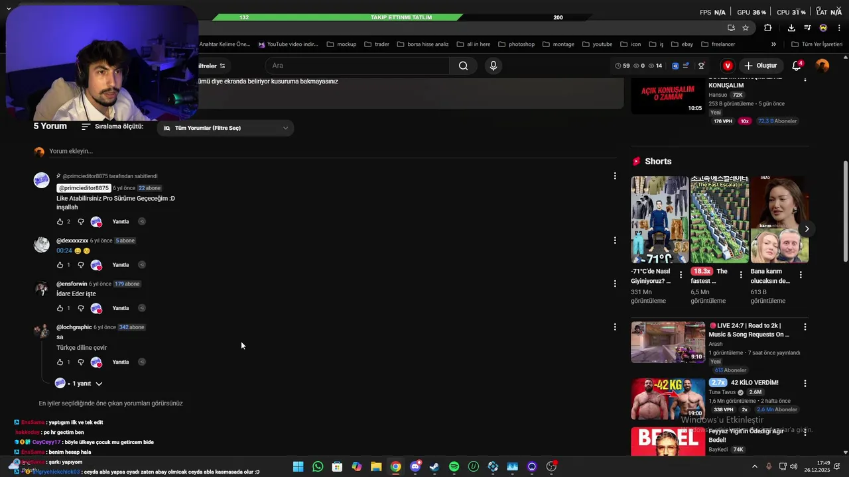Click the Yorum ekleyin comment field
This screenshot has width=849, height=477.
click(332, 151)
